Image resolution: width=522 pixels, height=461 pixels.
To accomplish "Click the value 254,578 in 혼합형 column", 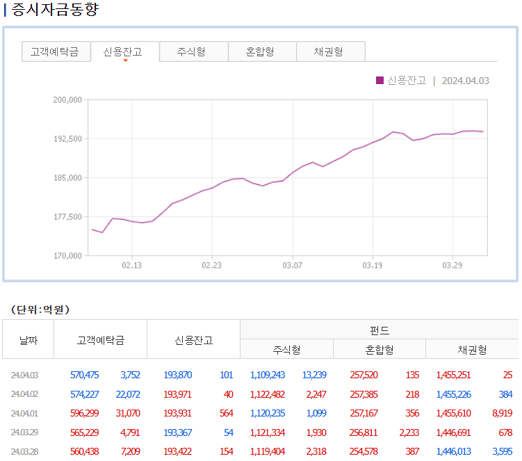I will [x=364, y=452].
